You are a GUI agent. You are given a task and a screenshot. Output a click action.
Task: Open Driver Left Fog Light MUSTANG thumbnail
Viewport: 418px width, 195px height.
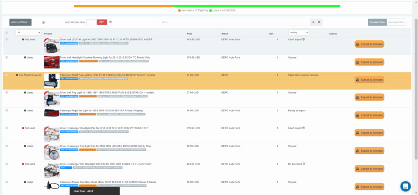52,99
